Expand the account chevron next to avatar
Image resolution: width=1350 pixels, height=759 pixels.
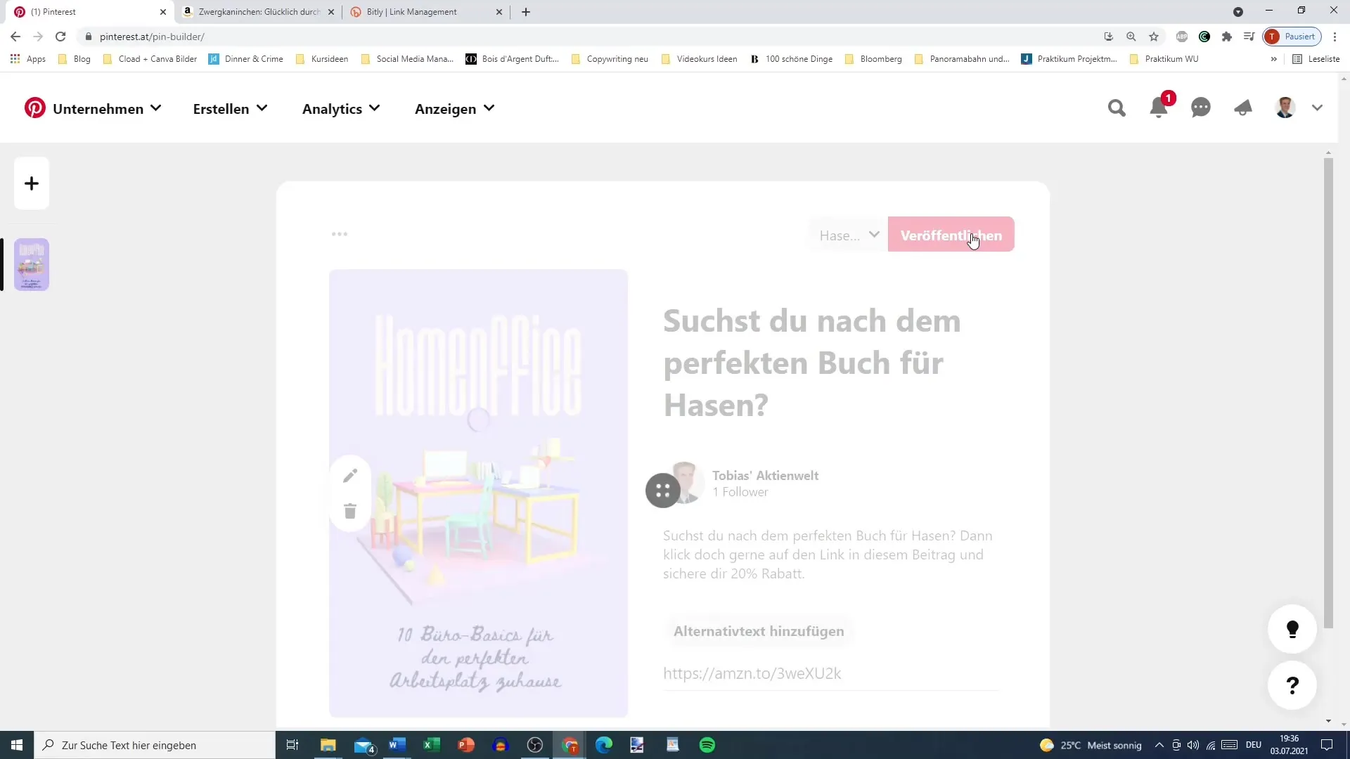pos(1317,108)
